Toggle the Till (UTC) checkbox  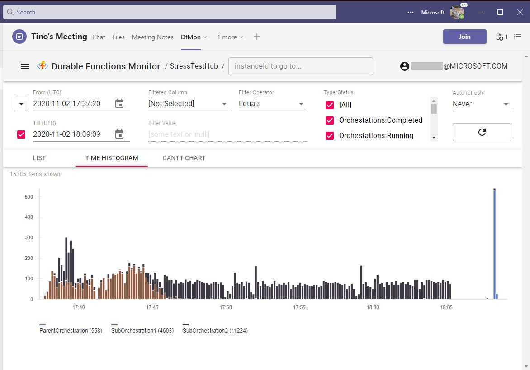(x=21, y=134)
